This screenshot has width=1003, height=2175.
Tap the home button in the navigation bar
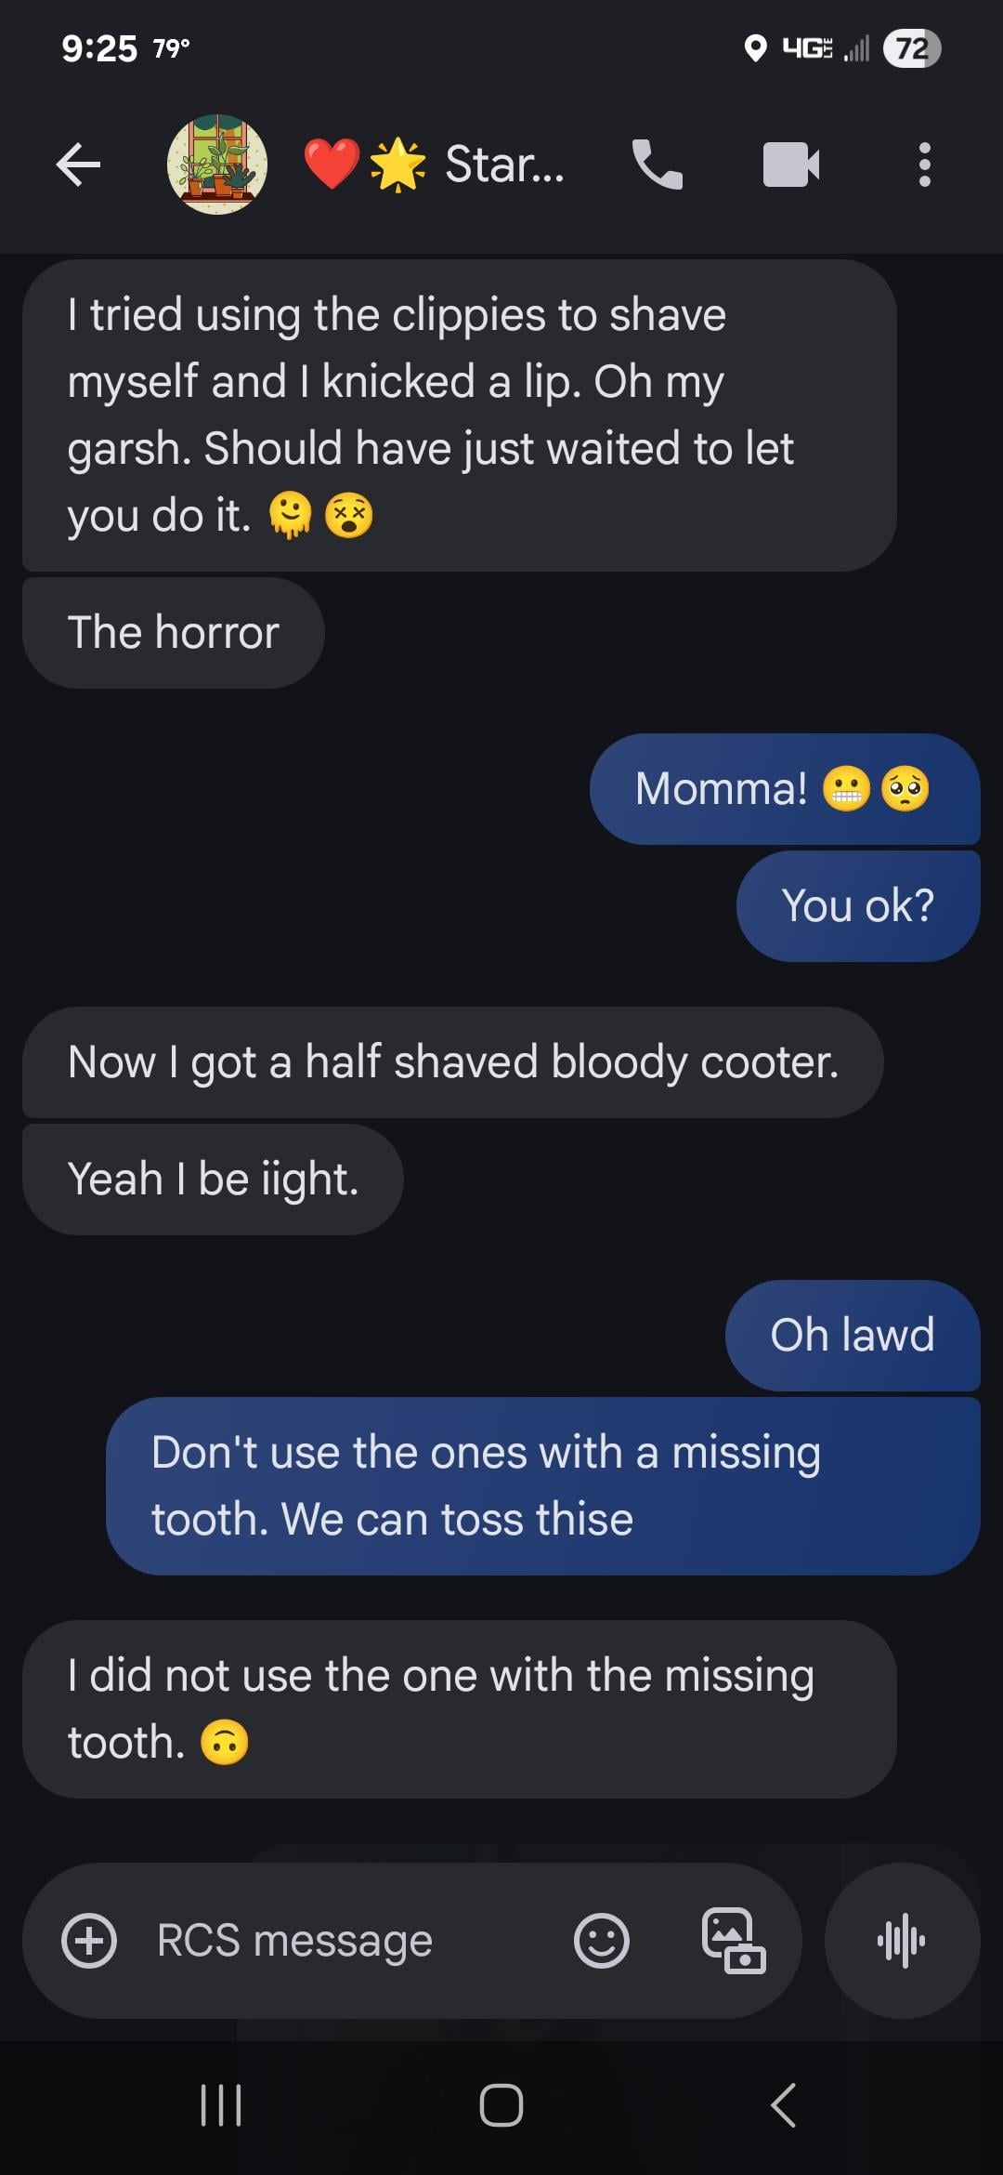pos(501,2105)
